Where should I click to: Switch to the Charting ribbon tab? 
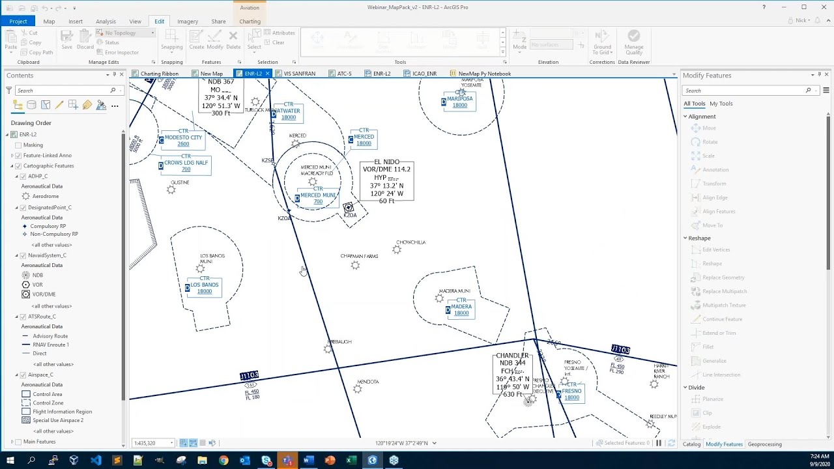(250, 21)
